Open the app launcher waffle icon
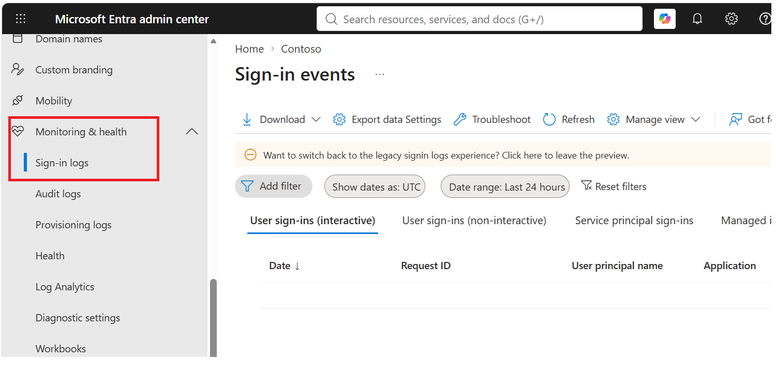This screenshot has width=776, height=374. (x=21, y=19)
